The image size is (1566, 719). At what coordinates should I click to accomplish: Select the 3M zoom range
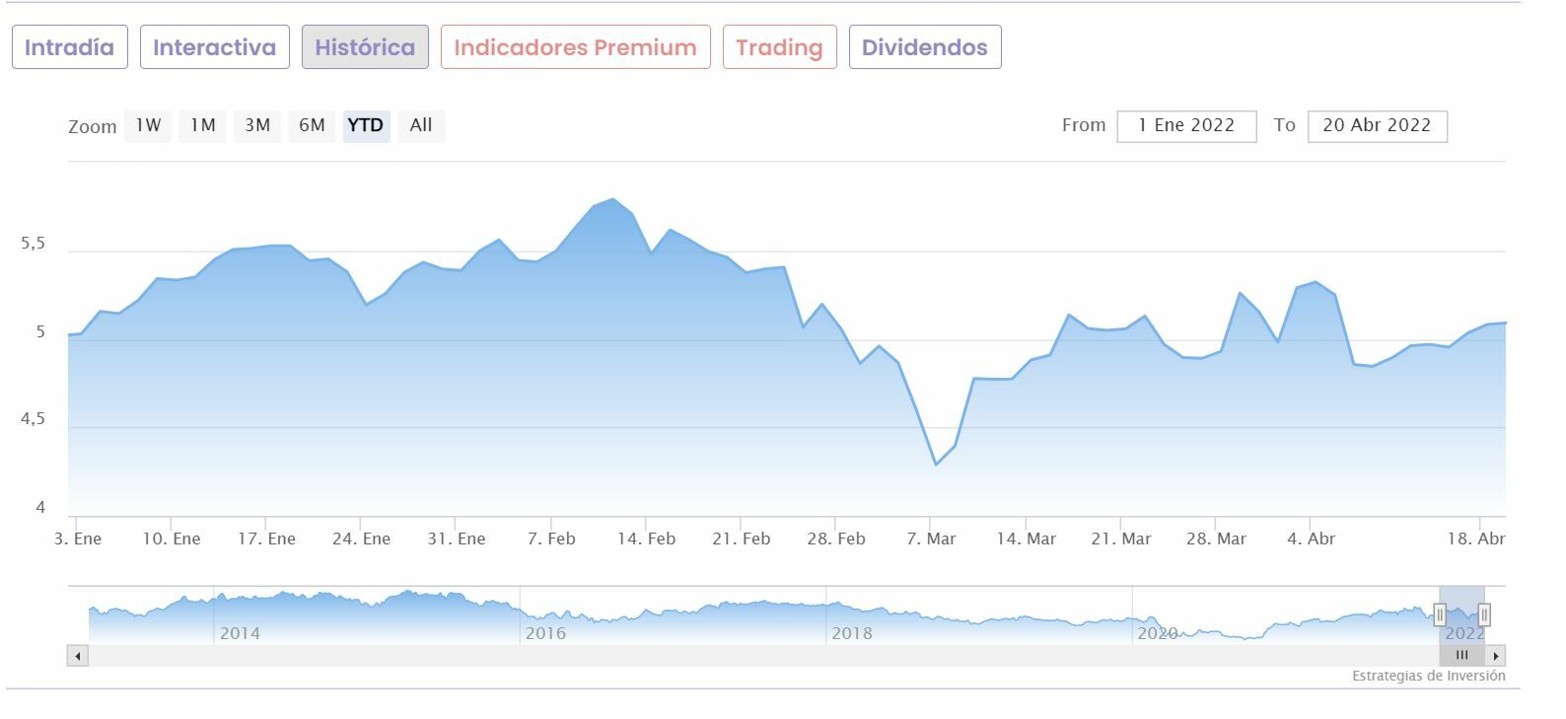click(257, 125)
